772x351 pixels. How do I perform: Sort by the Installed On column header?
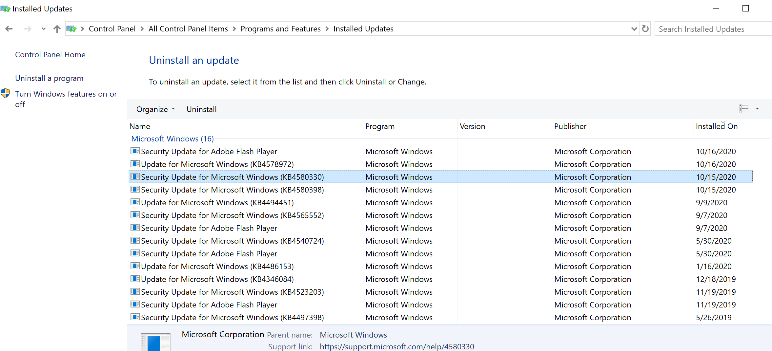coord(717,126)
